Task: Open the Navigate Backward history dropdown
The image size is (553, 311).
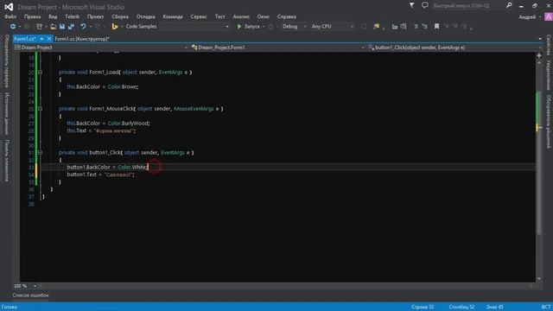Action: [20, 27]
